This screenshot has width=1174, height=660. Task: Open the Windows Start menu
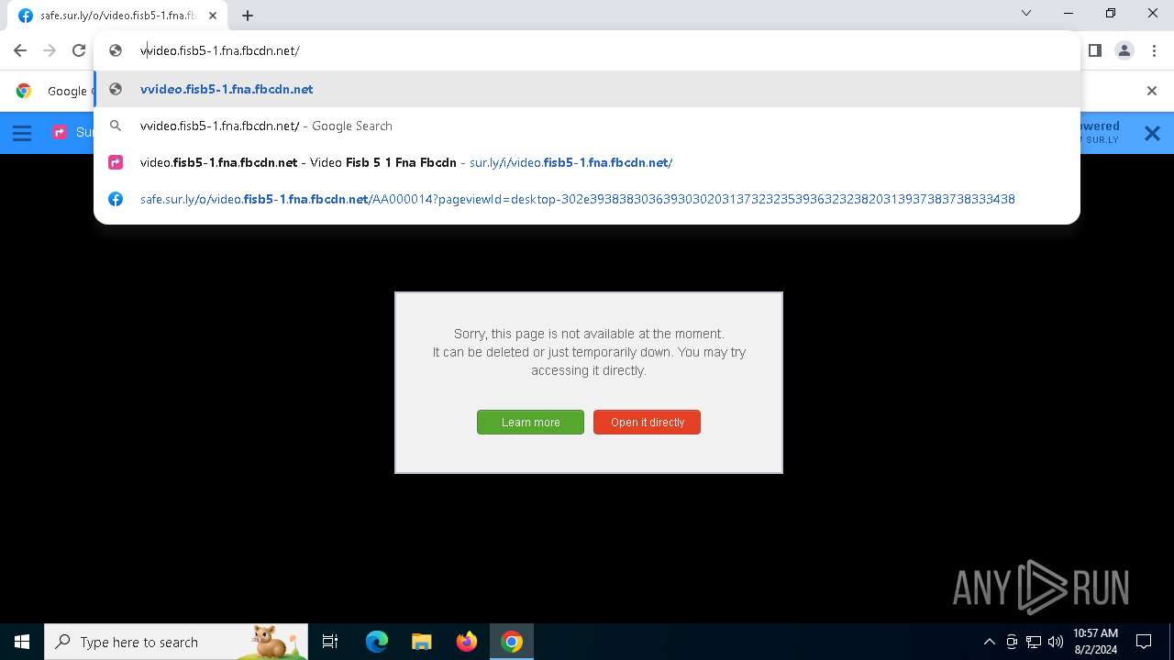point(22,642)
